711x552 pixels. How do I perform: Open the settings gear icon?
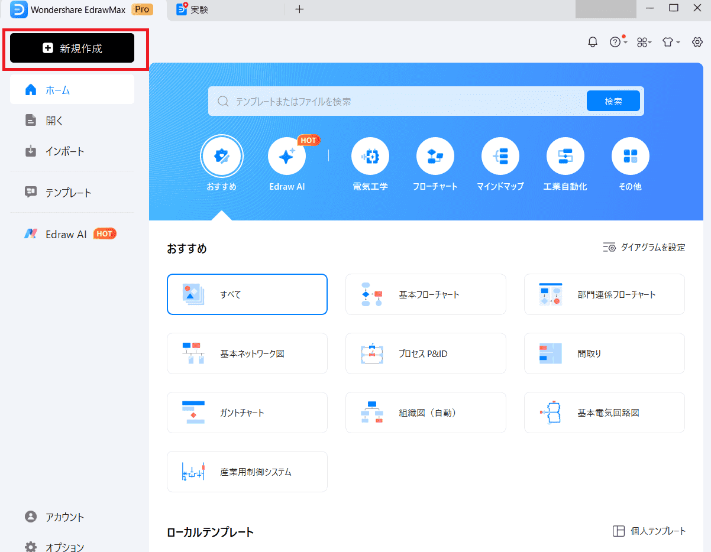tap(697, 42)
